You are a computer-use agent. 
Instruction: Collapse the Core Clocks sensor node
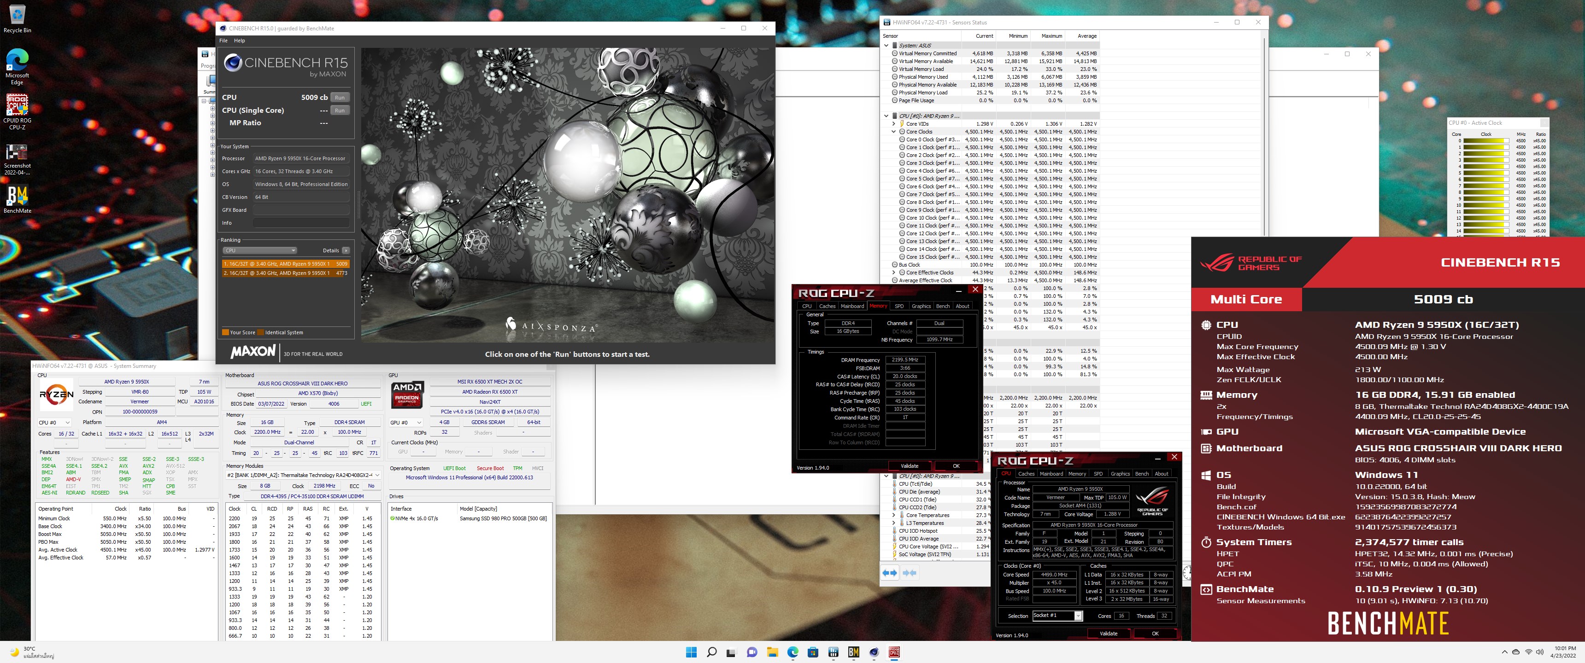pyautogui.click(x=893, y=132)
